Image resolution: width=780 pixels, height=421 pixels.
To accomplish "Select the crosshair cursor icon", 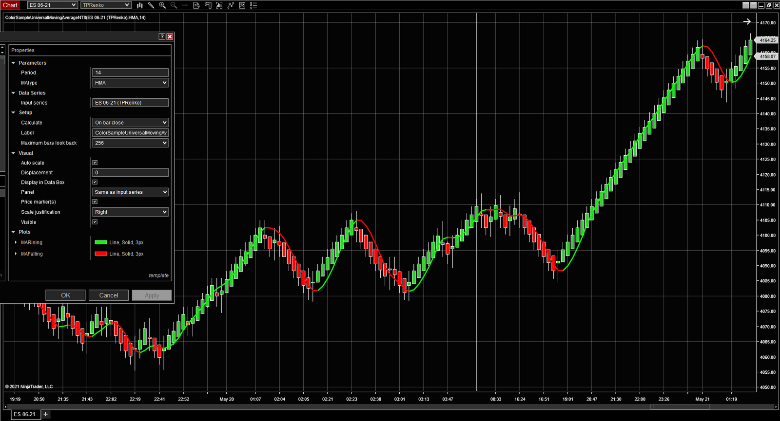I will click(x=185, y=5).
